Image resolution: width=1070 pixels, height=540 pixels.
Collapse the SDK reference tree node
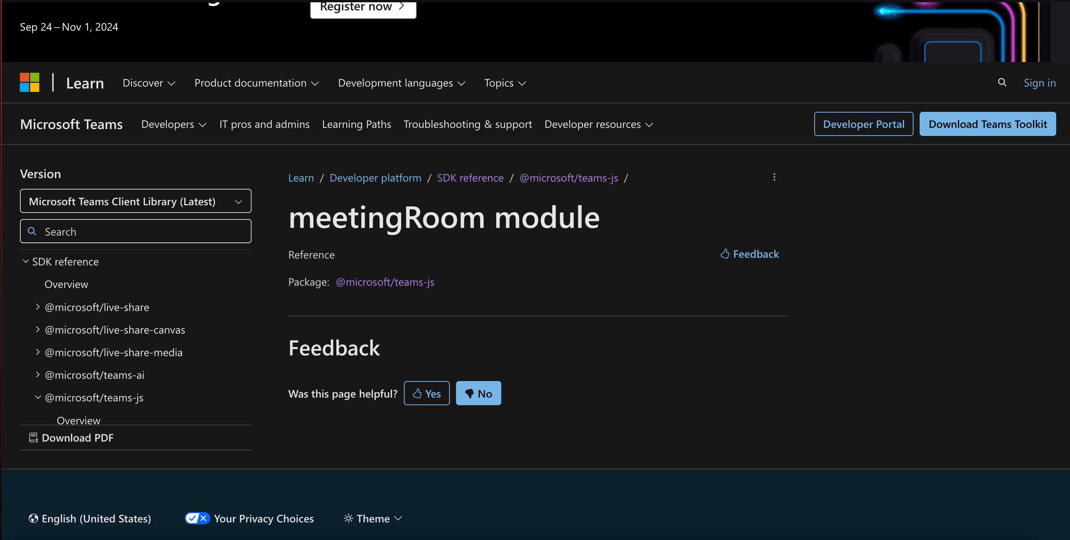pos(26,261)
